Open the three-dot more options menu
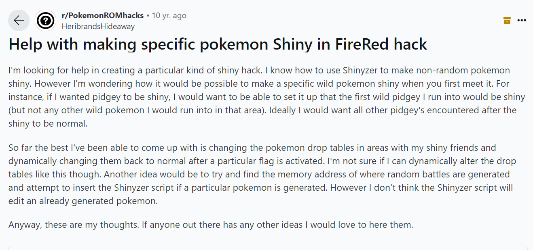The image size is (533, 250). [x=522, y=20]
